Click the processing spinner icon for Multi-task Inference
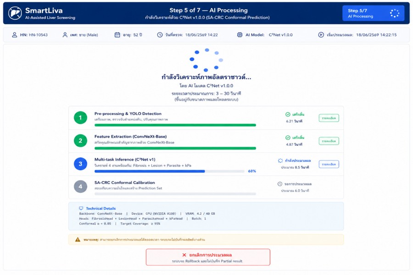This screenshot has width=413, height=275. point(280,160)
